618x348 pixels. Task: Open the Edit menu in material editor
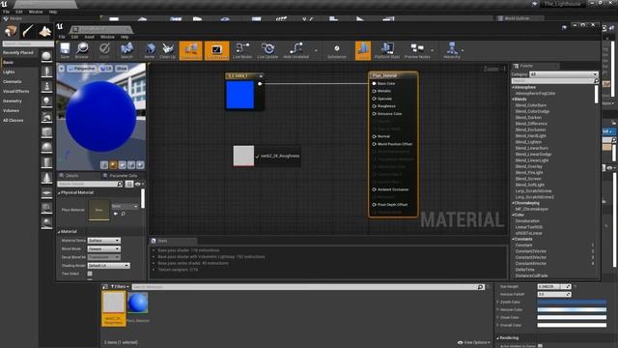[74, 37]
